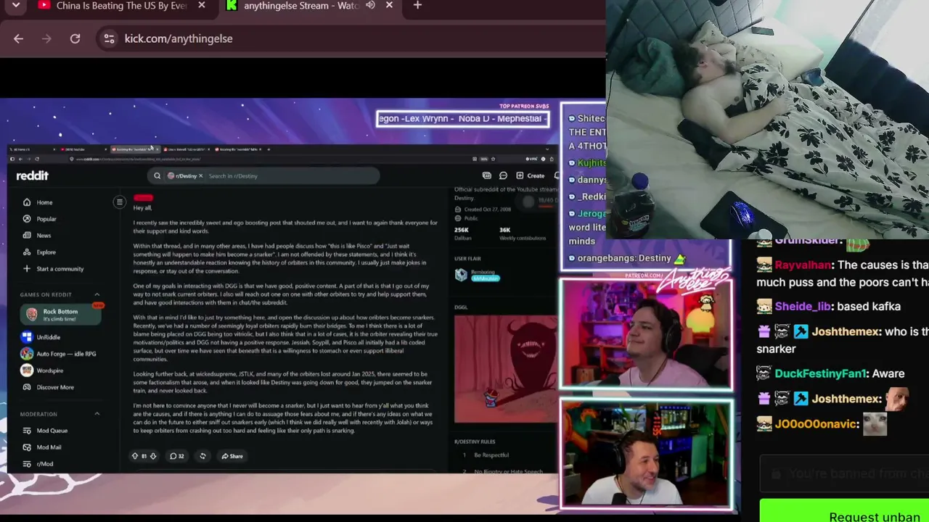Viewport: 929px width, 522px height.
Task: Collapse the reddit sidebar with hamburger button
Action: [x=120, y=202]
